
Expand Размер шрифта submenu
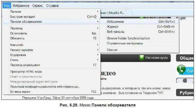click(21, 50)
